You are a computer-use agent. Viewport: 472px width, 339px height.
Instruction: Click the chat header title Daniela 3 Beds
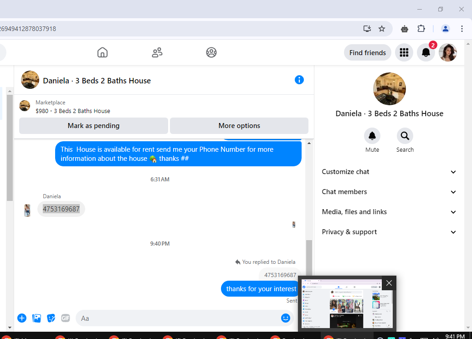tap(97, 81)
